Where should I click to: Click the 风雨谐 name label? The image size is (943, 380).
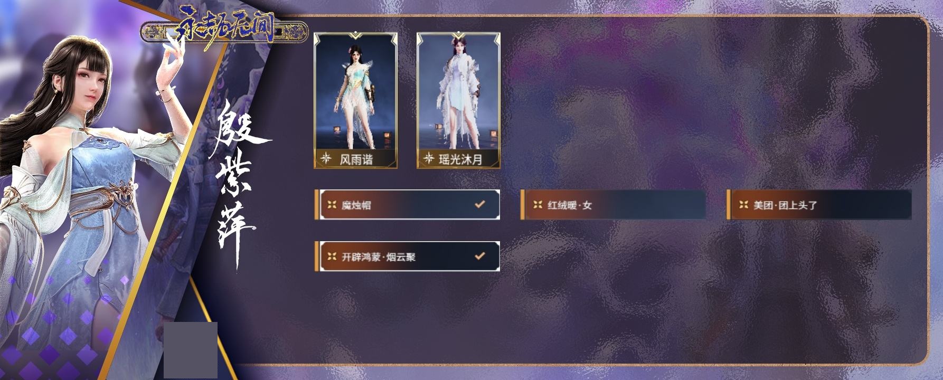tap(356, 159)
